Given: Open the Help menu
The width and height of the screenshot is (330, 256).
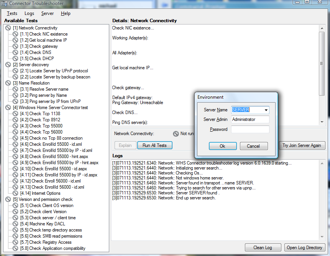Looking at the screenshot, I should tap(66, 13).
